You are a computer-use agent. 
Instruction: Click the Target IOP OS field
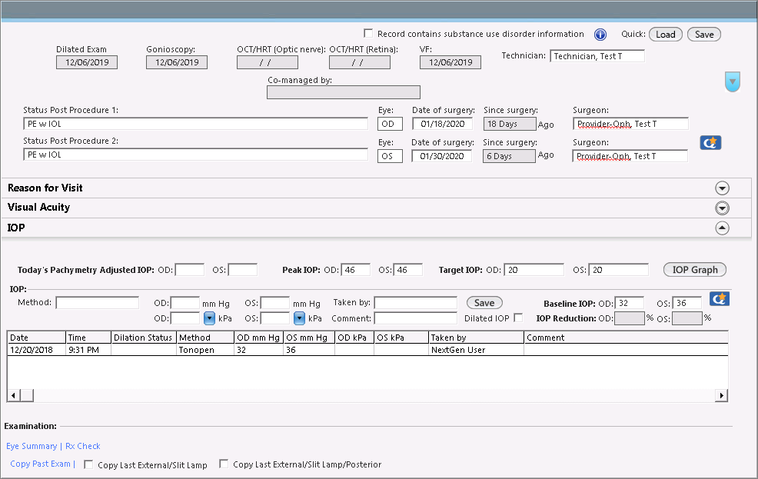tap(618, 270)
